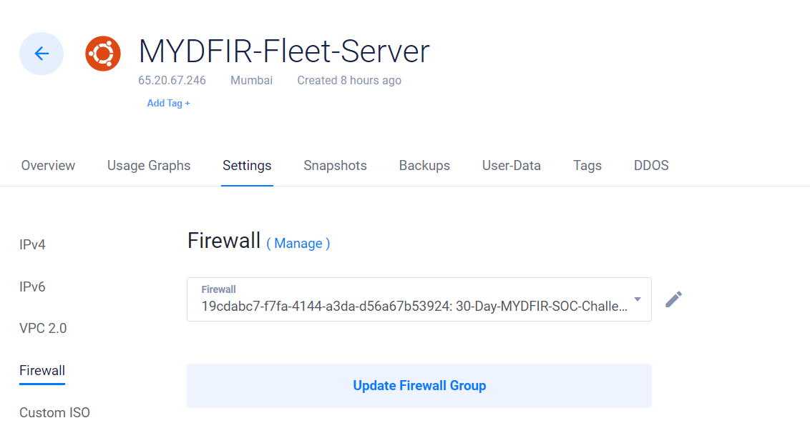Screen dimensions: 810x438
Task: Open the DDOS tab
Action: coord(651,166)
